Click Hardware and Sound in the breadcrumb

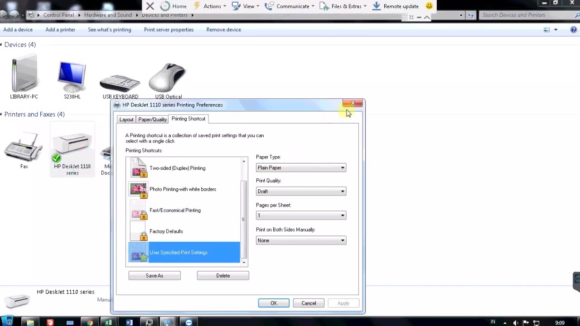[x=108, y=15]
